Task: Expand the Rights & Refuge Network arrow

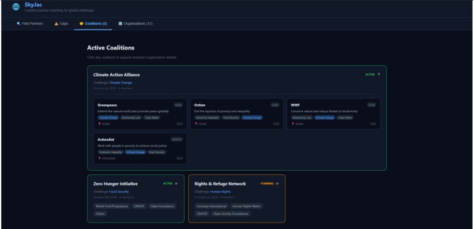Action: pyautogui.click(x=278, y=184)
